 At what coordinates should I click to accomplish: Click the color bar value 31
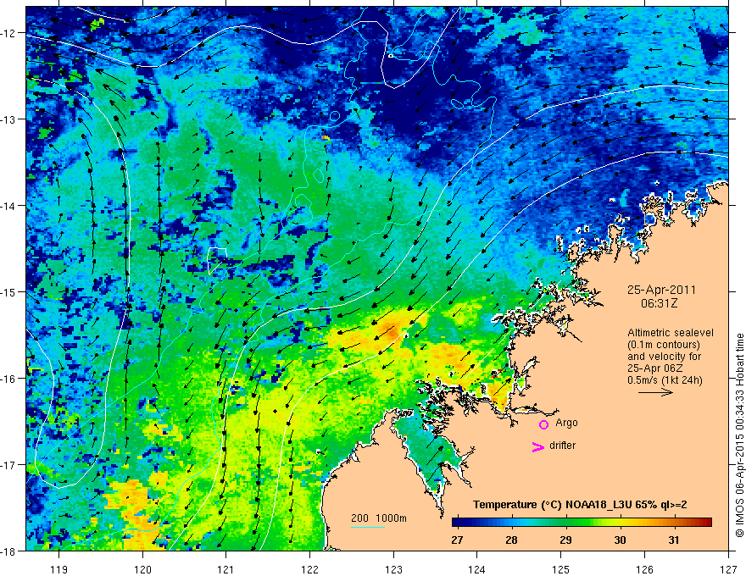[x=674, y=540]
